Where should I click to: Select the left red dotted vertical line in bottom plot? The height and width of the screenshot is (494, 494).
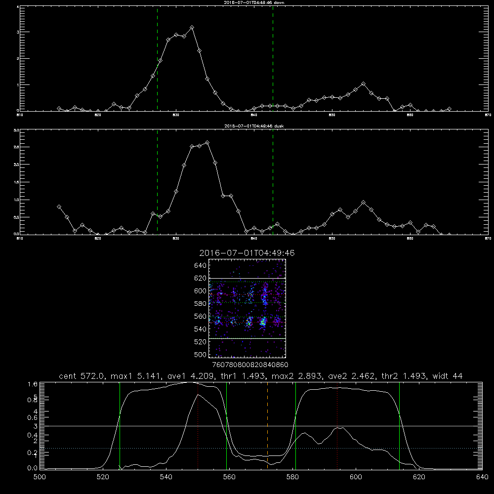(198, 426)
